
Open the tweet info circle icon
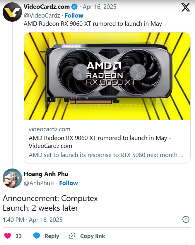pos(186,220)
